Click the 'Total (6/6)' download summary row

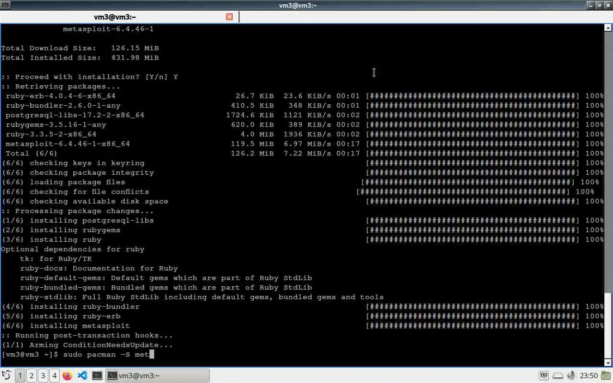(305, 153)
